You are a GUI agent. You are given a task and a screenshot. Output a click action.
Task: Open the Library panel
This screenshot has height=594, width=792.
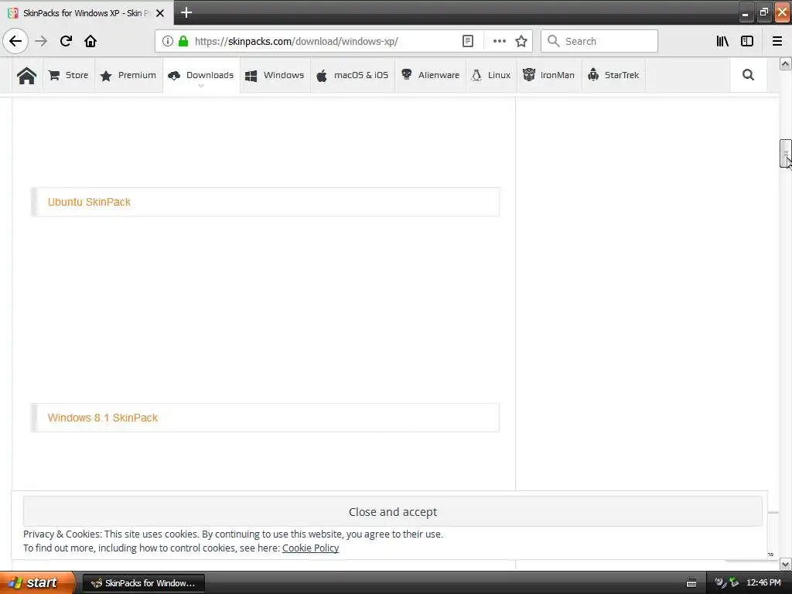coord(722,41)
